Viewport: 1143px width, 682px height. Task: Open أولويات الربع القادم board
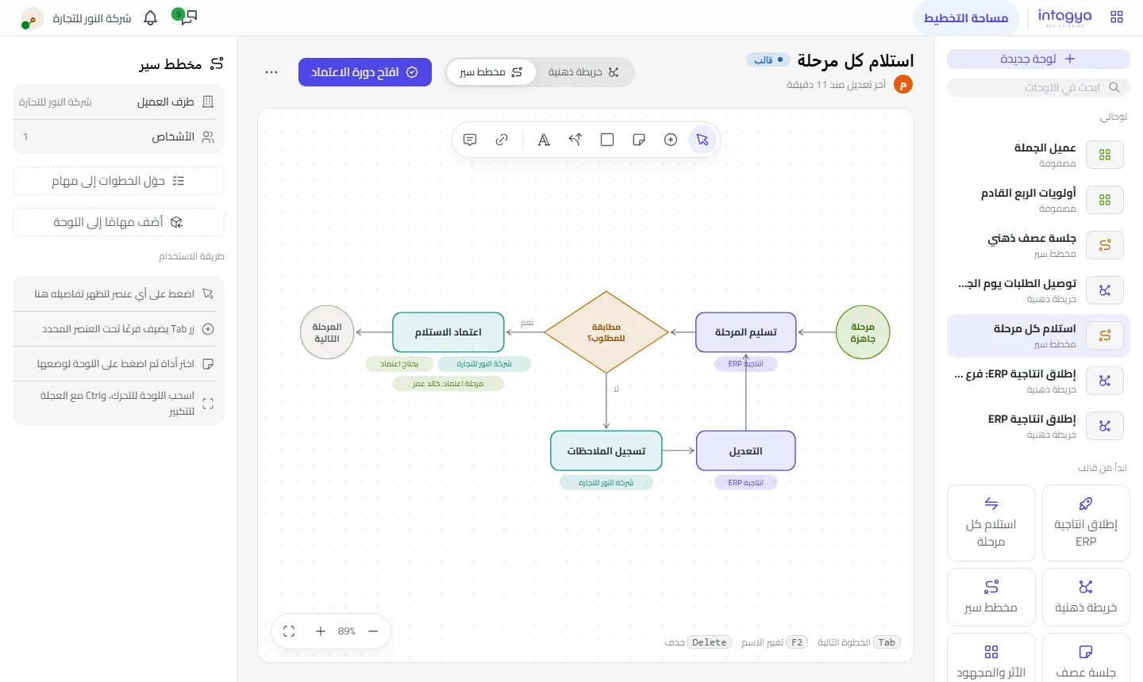1038,200
